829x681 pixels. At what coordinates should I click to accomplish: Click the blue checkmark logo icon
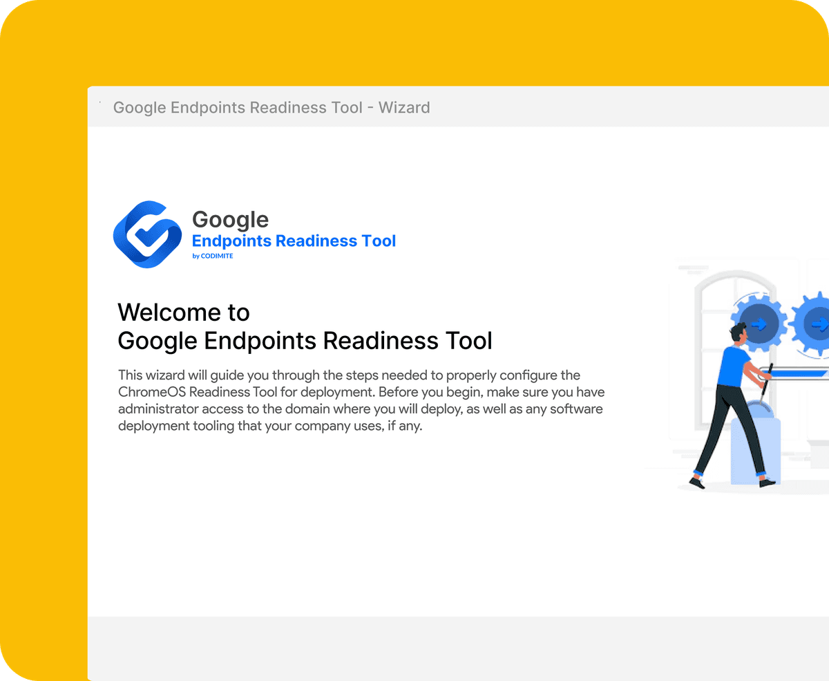click(x=147, y=234)
